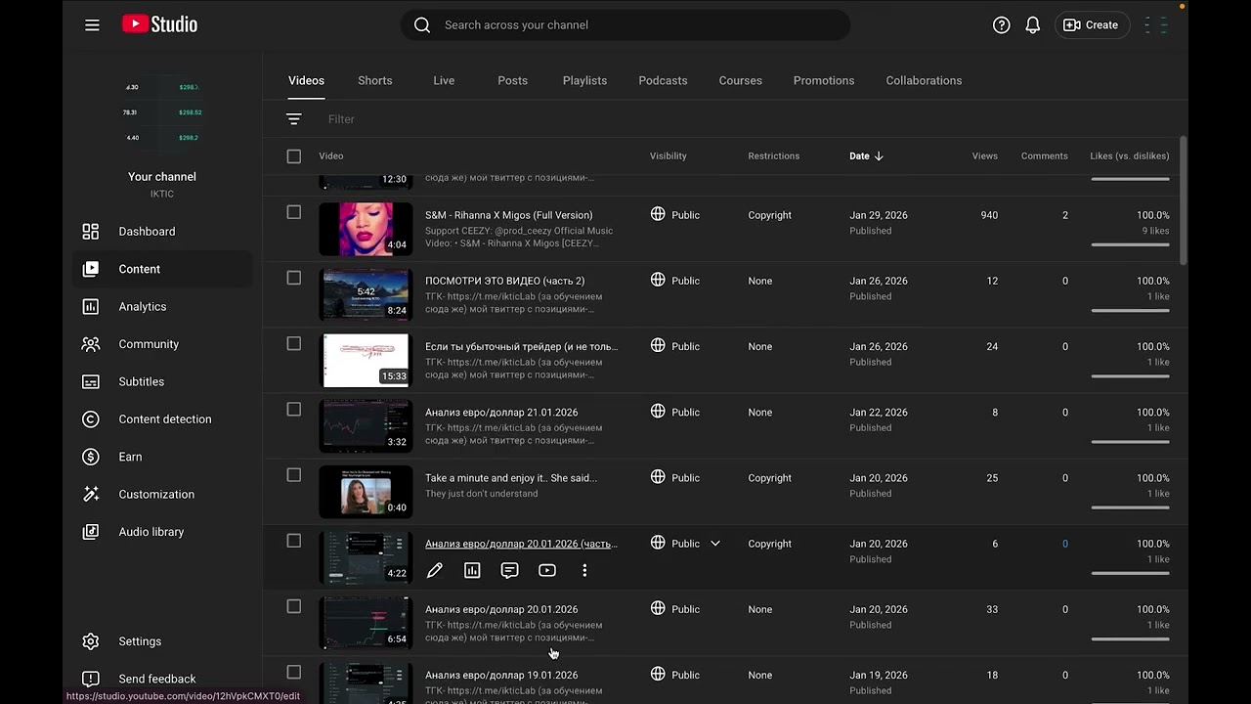Go to Content in the sidebar
The image size is (1251, 704).
[161, 269]
